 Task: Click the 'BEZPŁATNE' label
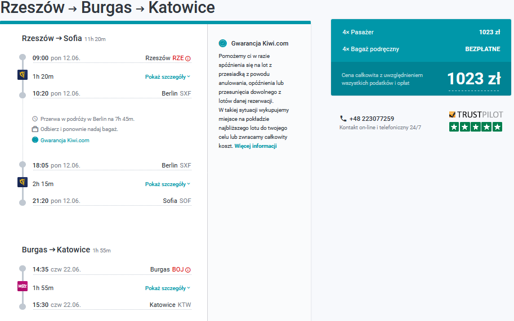(482, 49)
